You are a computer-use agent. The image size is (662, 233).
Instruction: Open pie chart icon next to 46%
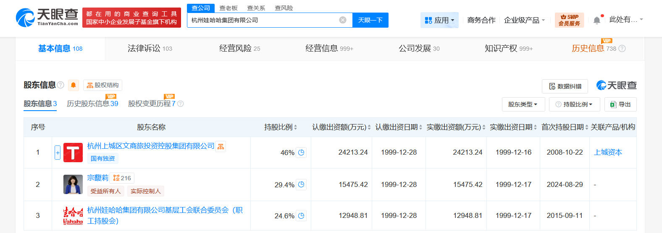(301, 153)
